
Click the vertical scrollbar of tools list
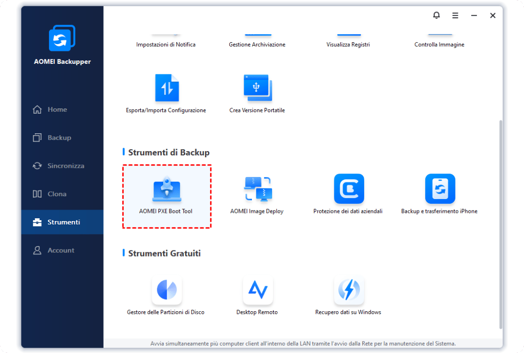pyautogui.click(x=500, y=224)
